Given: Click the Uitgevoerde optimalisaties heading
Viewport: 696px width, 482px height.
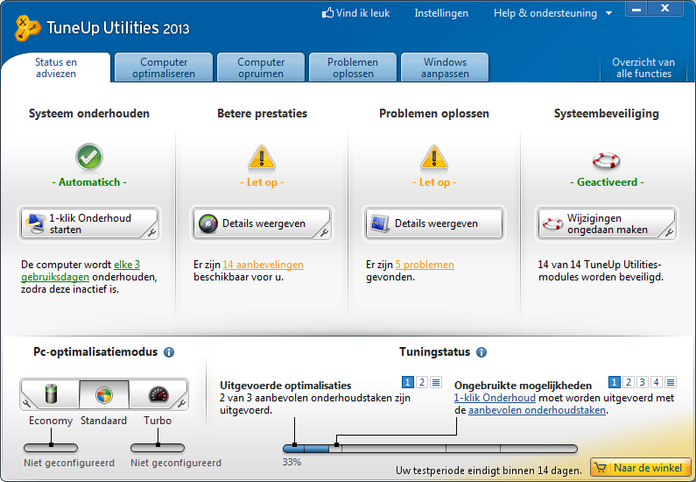Looking at the screenshot, I should [x=285, y=385].
